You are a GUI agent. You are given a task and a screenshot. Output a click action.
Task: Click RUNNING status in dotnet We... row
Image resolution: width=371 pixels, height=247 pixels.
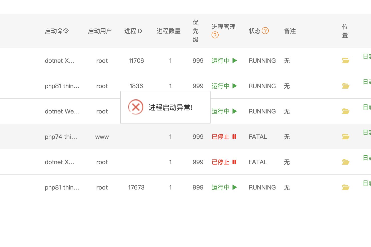click(x=262, y=111)
